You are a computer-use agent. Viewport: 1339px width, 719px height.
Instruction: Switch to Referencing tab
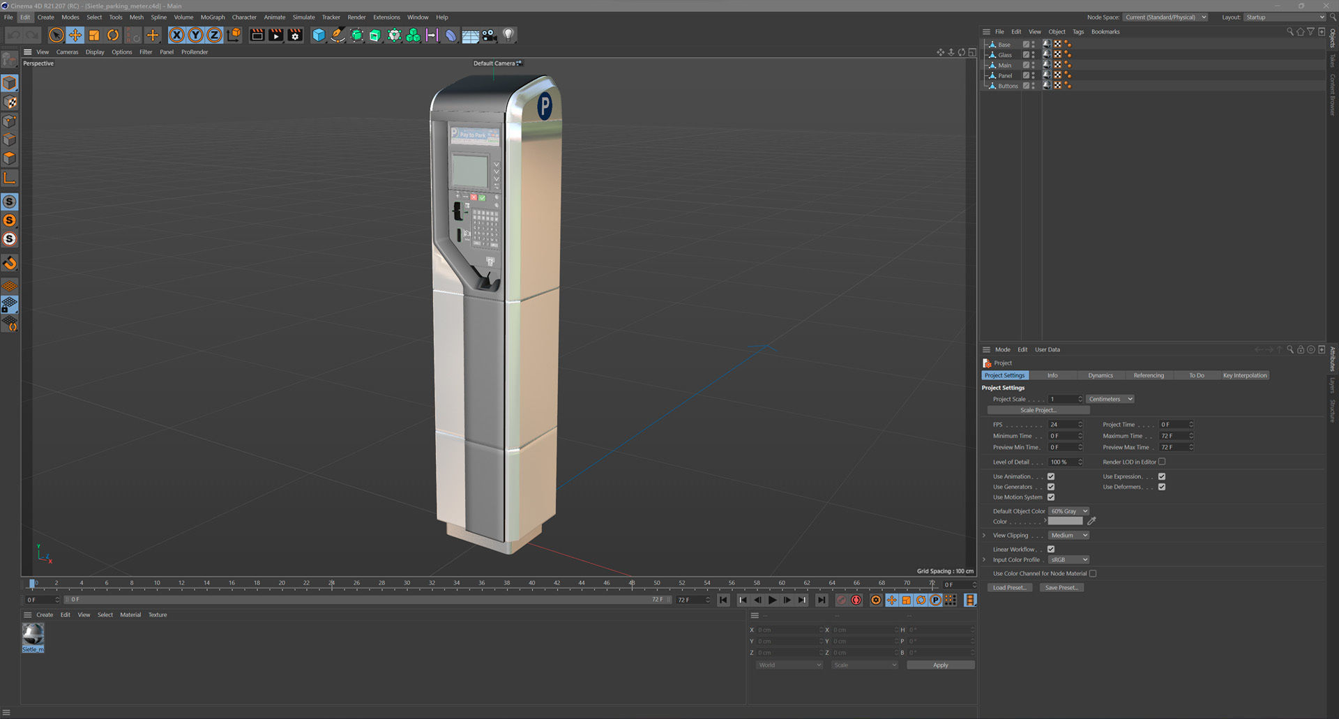click(1149, 375)
